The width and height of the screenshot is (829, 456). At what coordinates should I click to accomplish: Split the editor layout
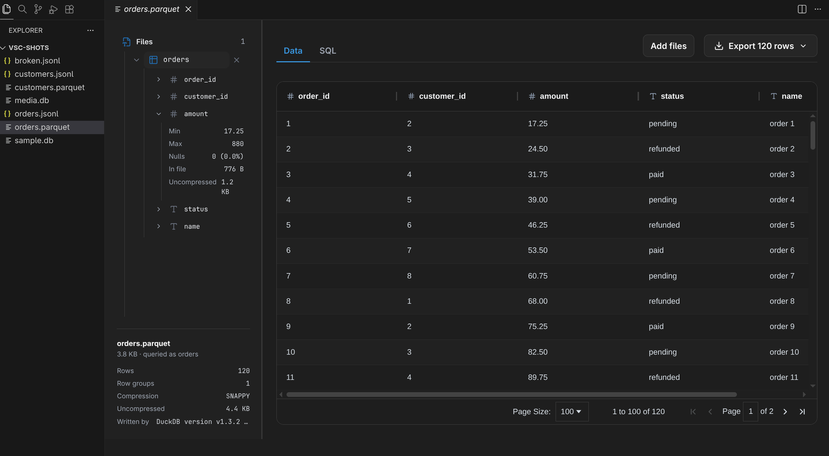(802, 9)
